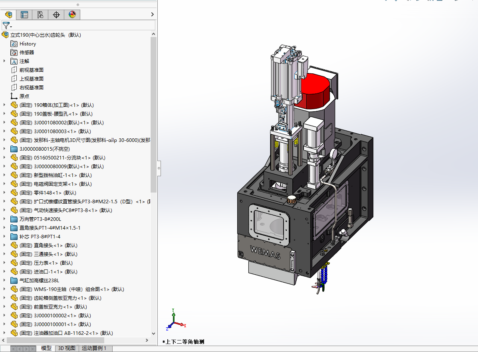The width and height of the screenshot is (478, 352).
Task: Click the 注油器加油口 AB-1162-2 component icon
Action: [14, 333]
